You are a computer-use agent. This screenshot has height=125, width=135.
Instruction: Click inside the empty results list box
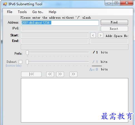tap(75, 100)
